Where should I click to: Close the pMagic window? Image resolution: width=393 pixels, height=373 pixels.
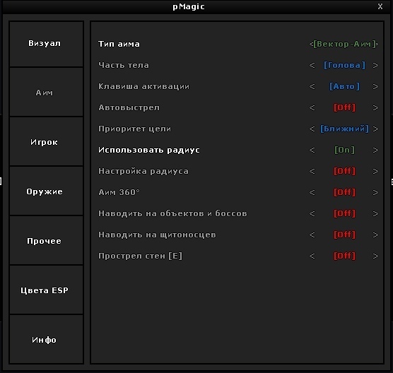[x=380, y=6]
